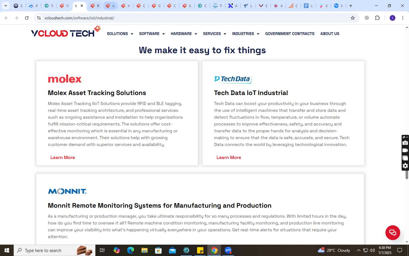
Task: Open a new browser tab
Action: click(351, 6)
